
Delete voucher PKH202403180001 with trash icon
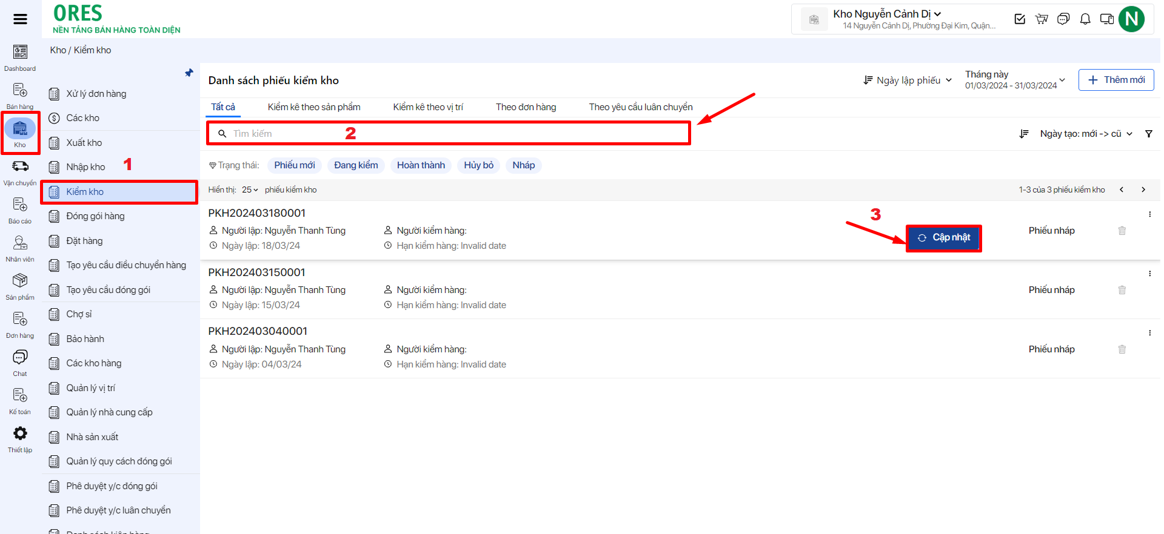1122,231
